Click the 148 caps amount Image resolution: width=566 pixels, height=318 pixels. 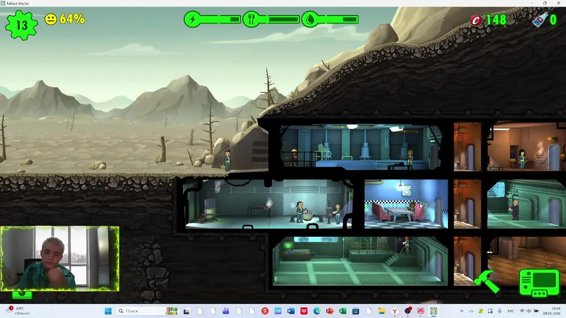[496, 20]
